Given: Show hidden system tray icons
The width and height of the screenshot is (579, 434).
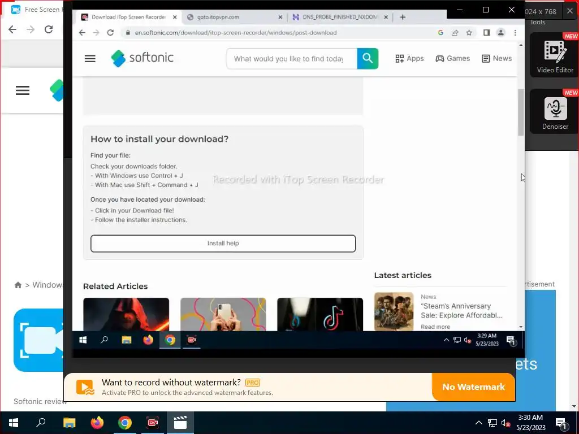Looking at the screenshot, I should pyautogui.click(x=478, y=423).
